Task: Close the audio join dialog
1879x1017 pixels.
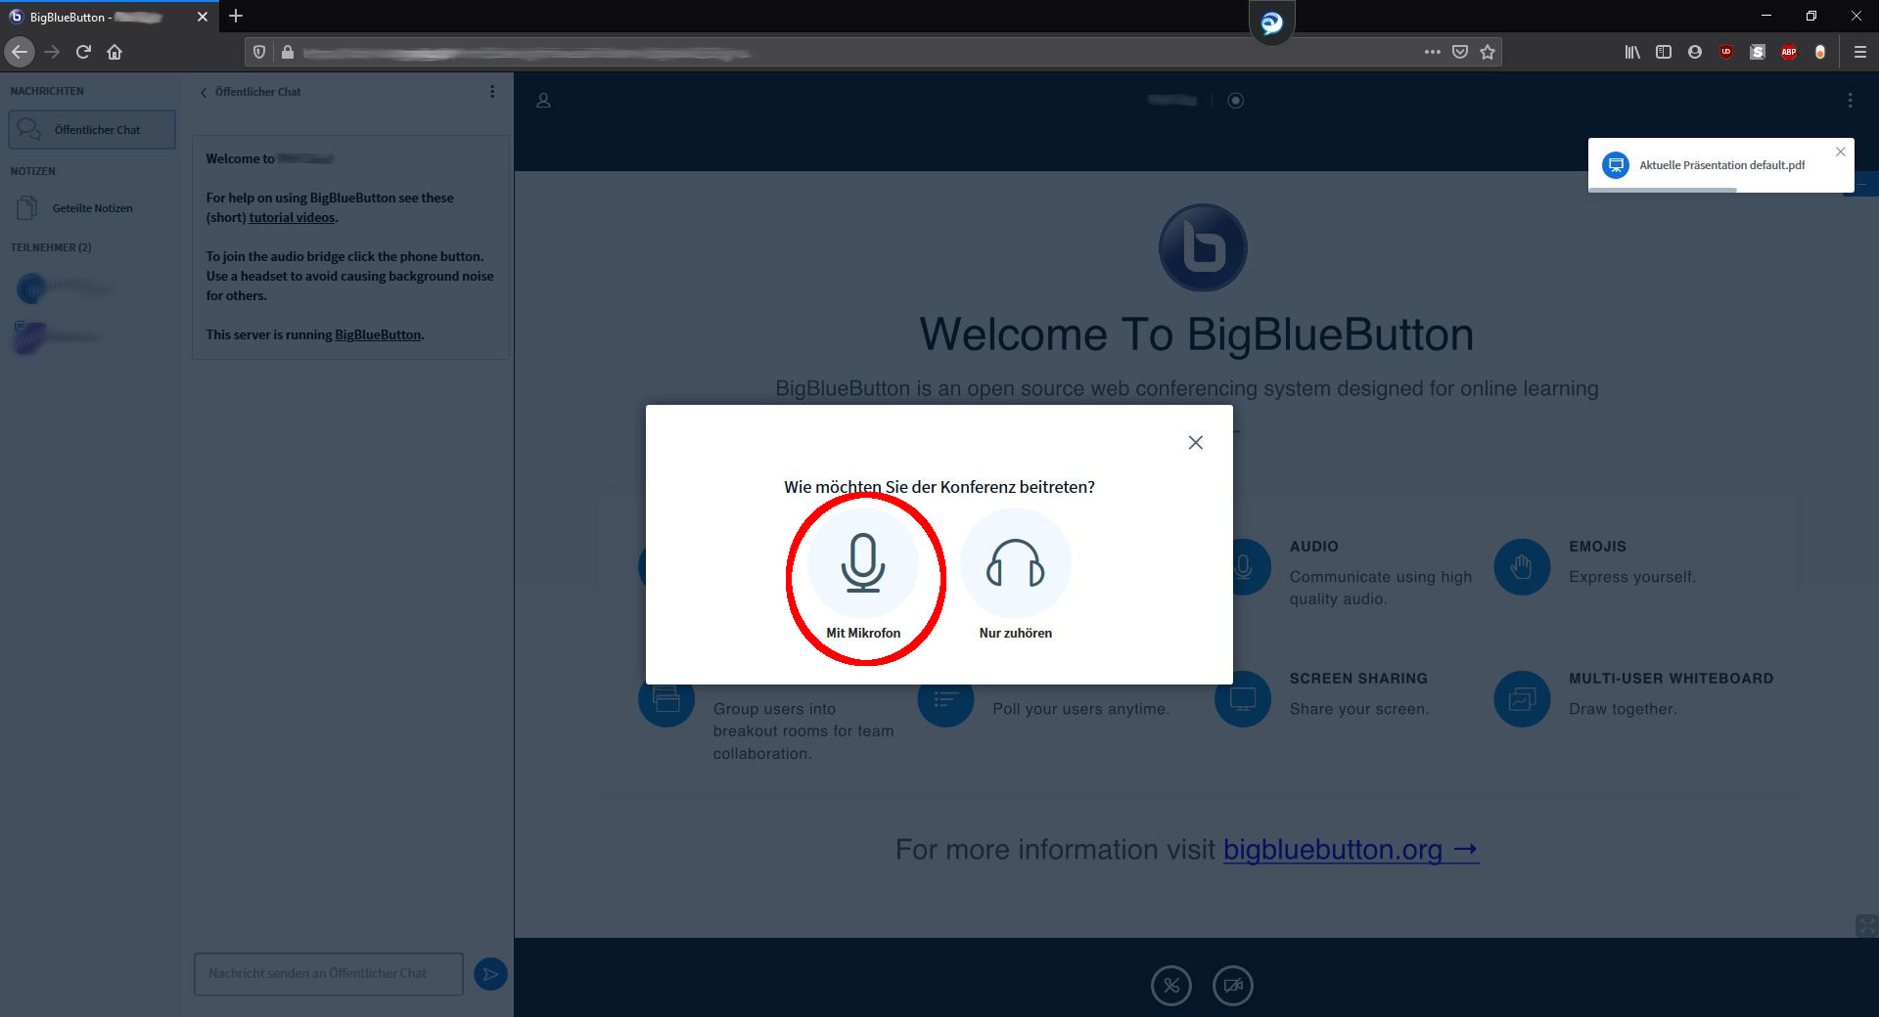Action: [x=1195, y=443]
